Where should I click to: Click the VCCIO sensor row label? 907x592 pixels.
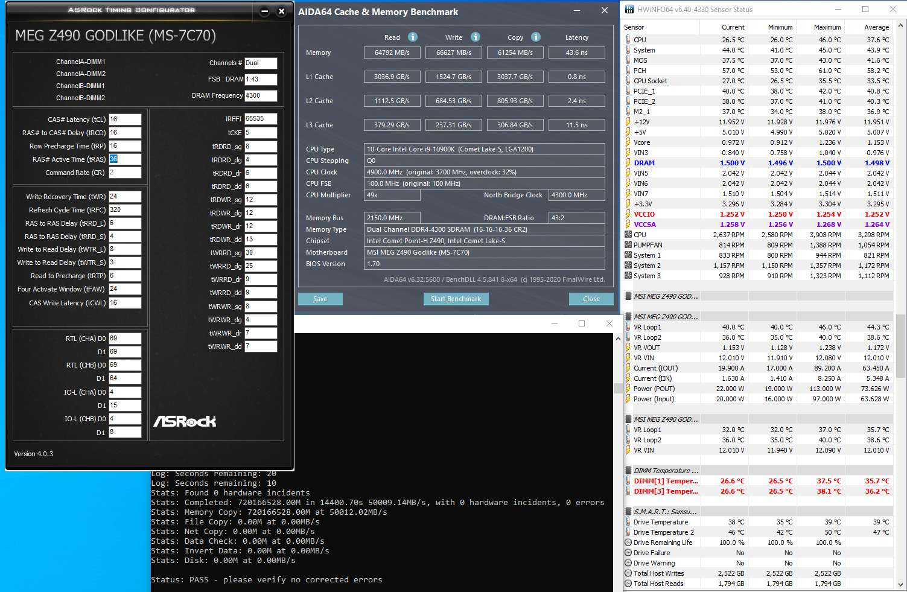(x=644, y=214)
